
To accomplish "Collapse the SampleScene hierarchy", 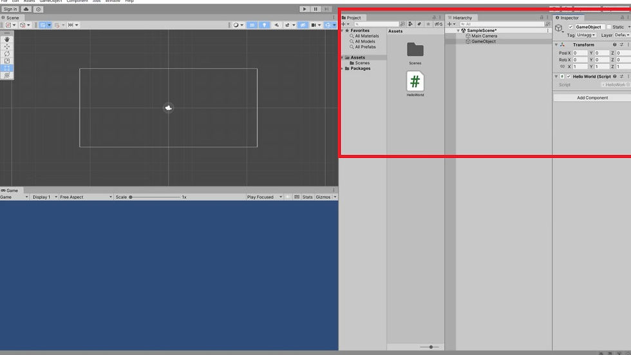I will (458, 30).
